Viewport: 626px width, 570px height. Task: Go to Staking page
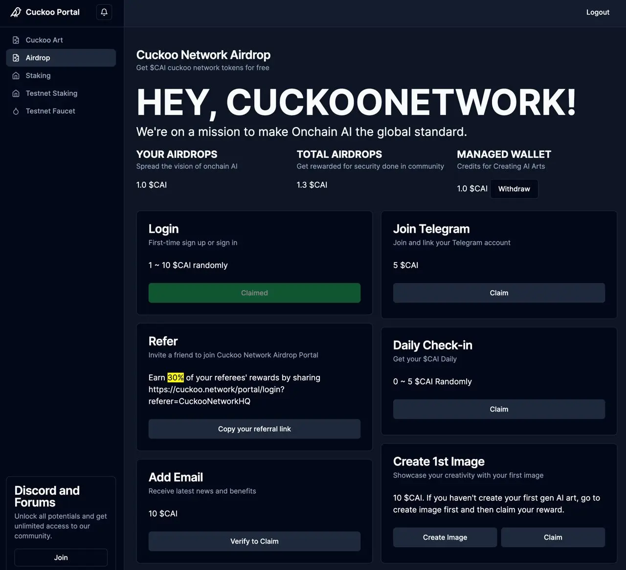coord(61,76)
